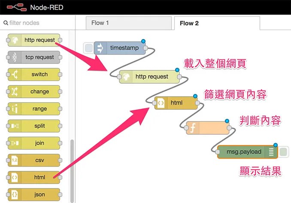Click the output port of the function node
291x203 pixels.
229,128
